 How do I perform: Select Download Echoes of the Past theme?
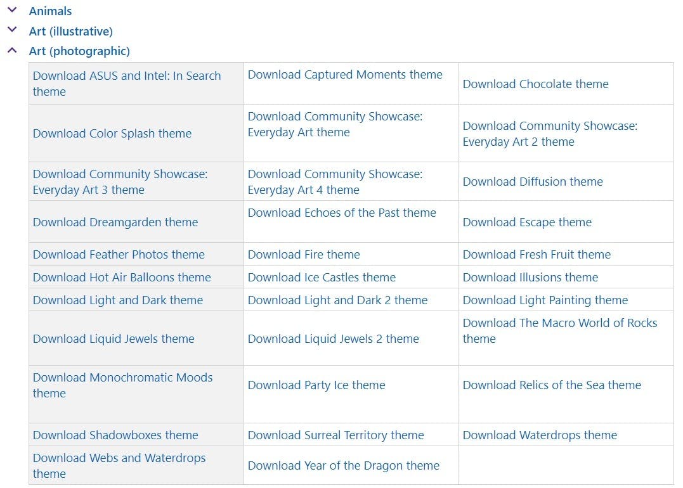[342, 213]
